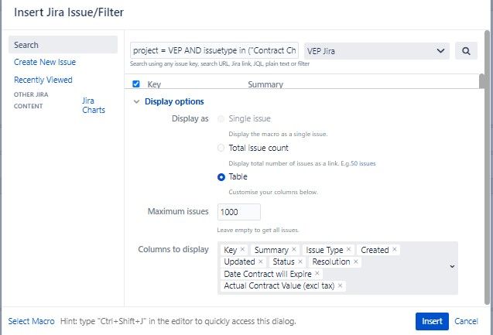Click the Summary column header
Viewport: 493px width, 335px height.
point(265,84)
